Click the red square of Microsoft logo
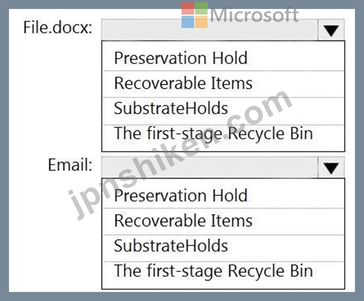The image size is (364, 301). point(188,8)
